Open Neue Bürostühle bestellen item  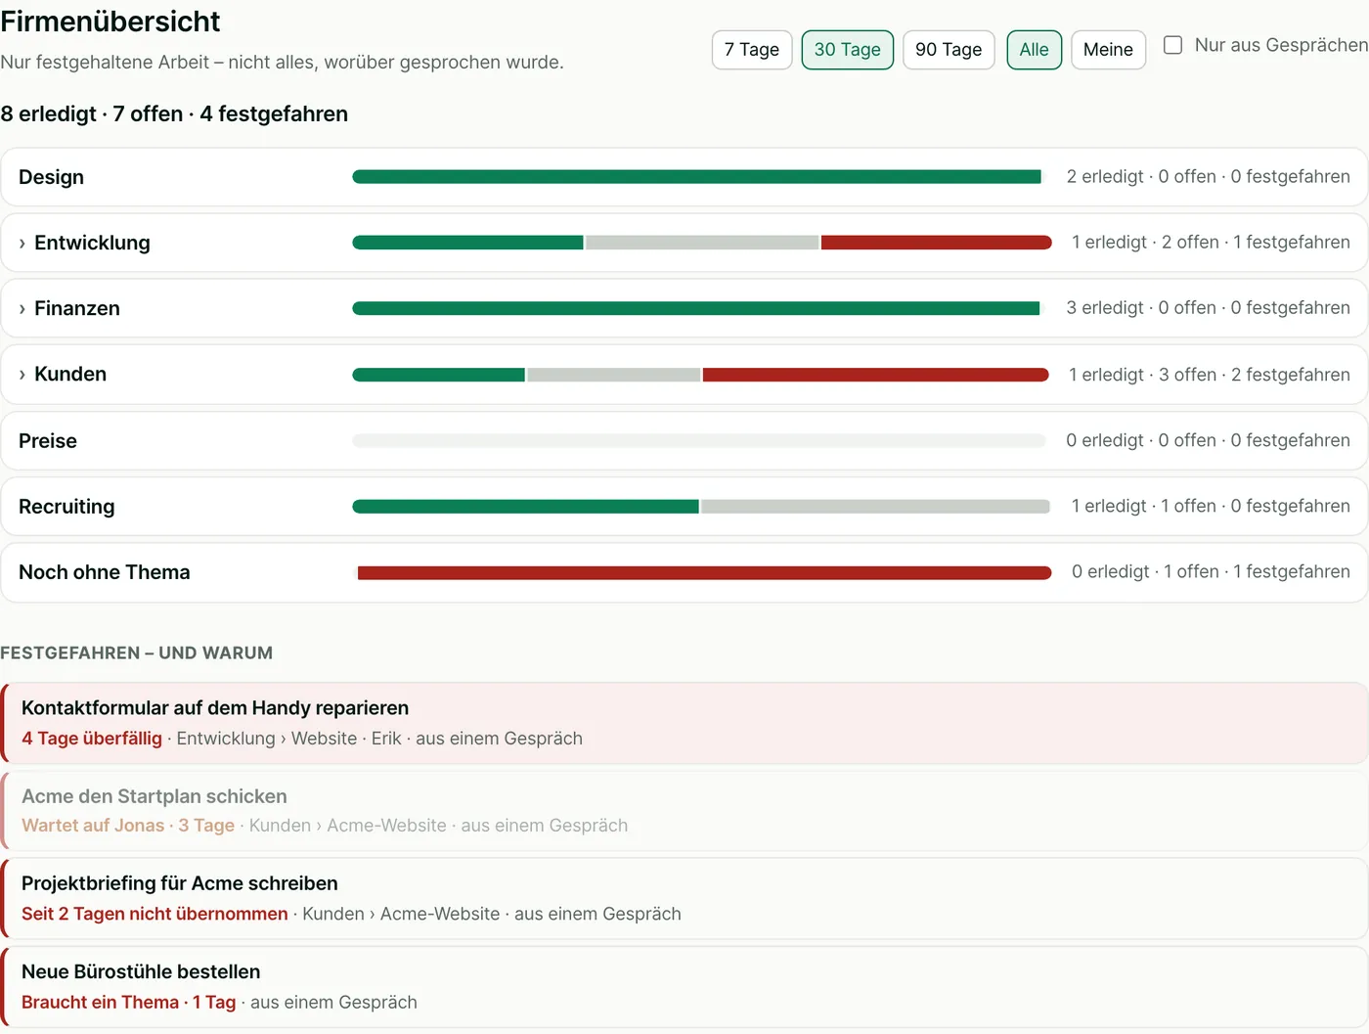684,987
